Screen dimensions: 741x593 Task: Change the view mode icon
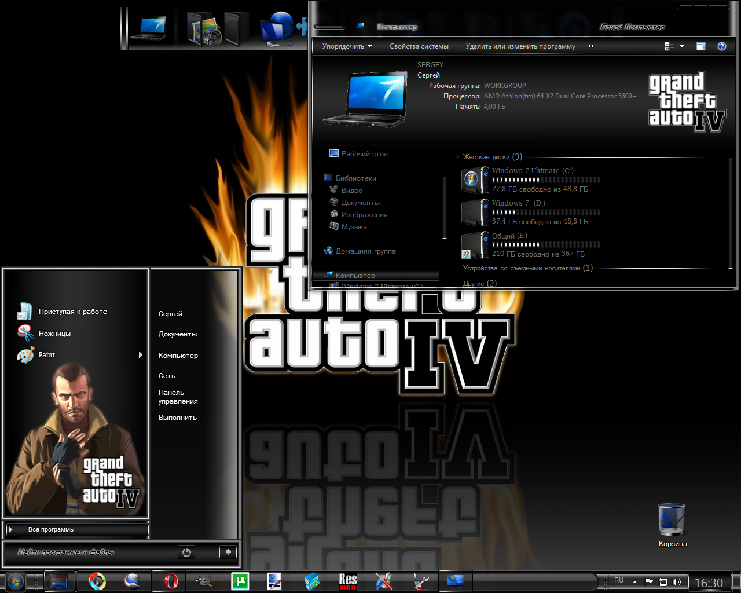tap(669, 46)
